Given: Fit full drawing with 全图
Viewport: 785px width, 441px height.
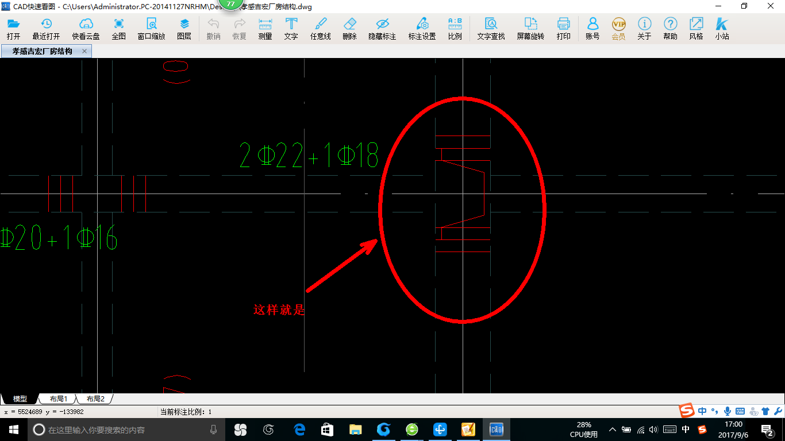Looking at the screenshot, I should pos(119,29).
